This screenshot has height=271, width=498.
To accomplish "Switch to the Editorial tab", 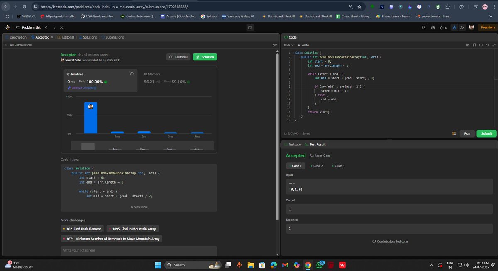I will click(66, 37).
